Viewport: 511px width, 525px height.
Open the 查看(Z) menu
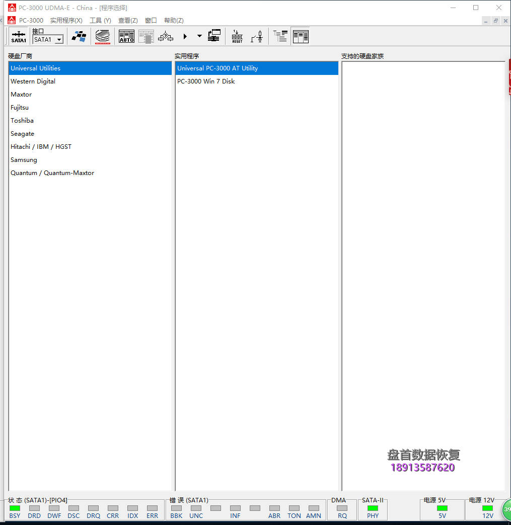(128, 21)
